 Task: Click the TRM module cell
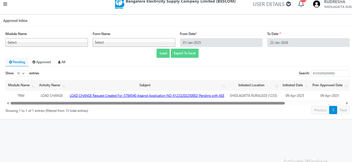[x=21, y=96]
